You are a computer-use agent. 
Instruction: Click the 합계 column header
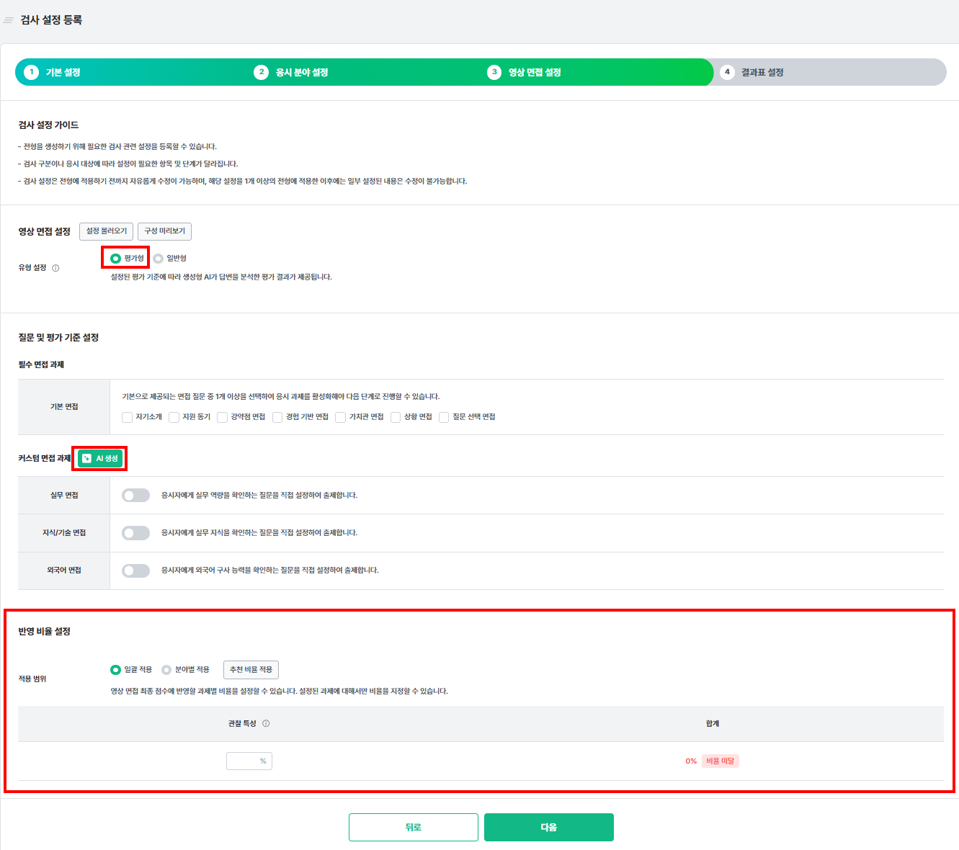713,723
